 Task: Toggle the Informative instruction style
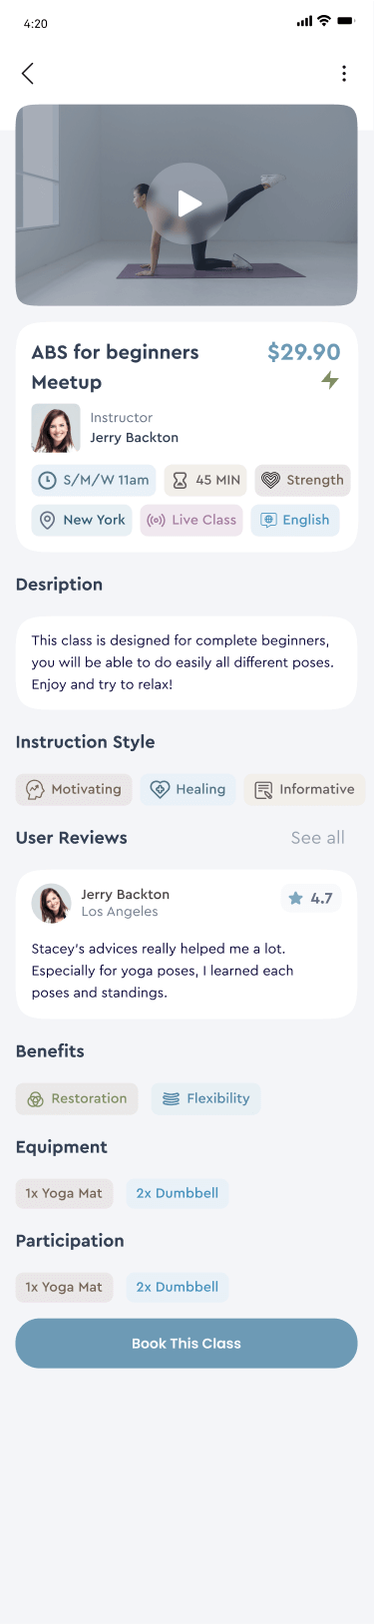305,789
